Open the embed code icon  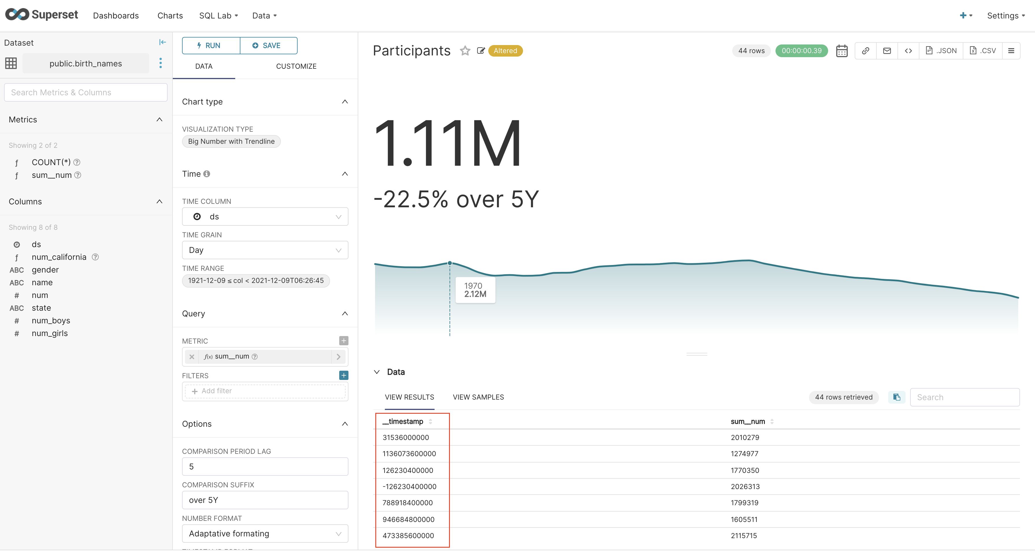(908, 51)
